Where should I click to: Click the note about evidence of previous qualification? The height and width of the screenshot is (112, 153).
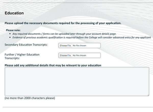pyautogui.click(x=82, y=38)
